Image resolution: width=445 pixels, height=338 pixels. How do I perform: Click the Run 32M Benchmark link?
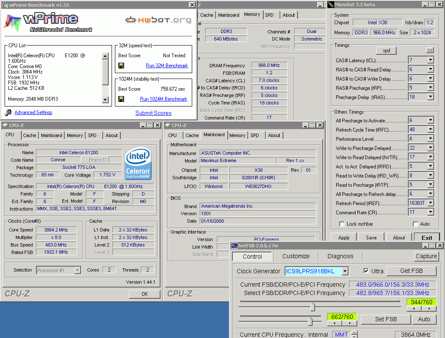click(x=167, y=66)
